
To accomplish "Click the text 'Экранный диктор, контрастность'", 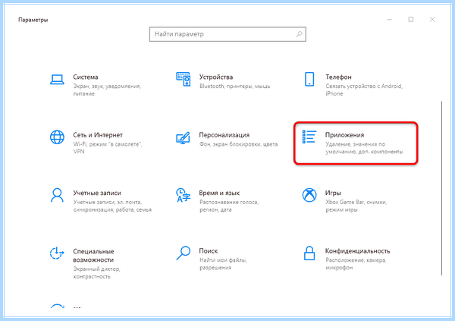I will pyautogui.click(x=96, y=272).
